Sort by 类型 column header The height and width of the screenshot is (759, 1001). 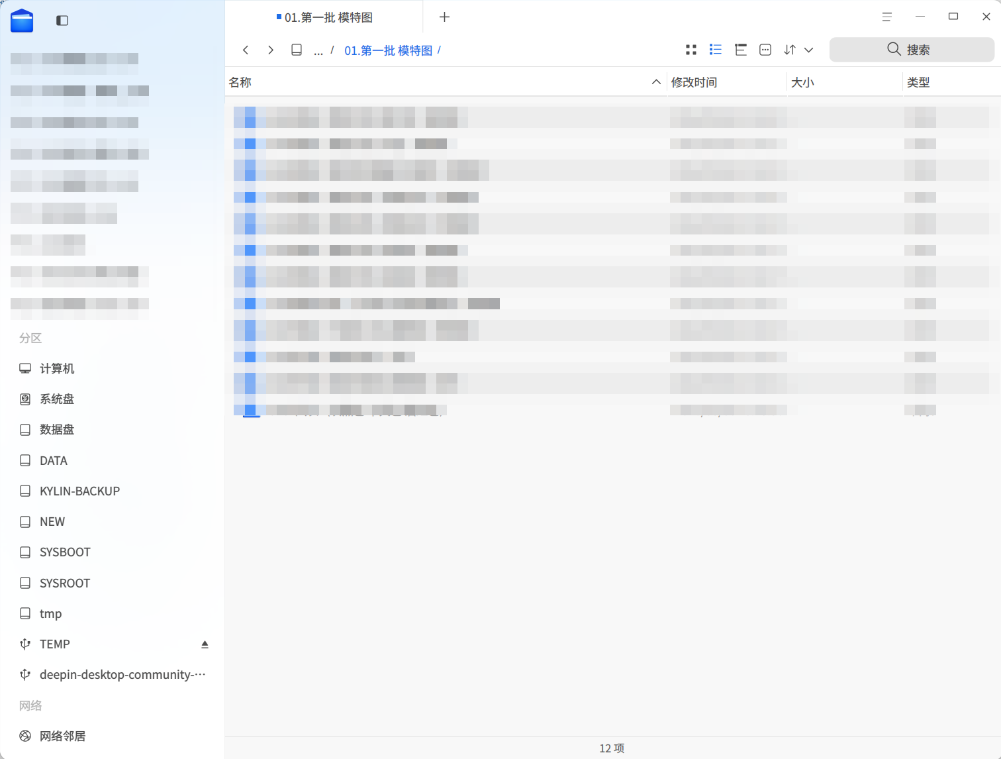pyautogui.click(x=918, y=82)
